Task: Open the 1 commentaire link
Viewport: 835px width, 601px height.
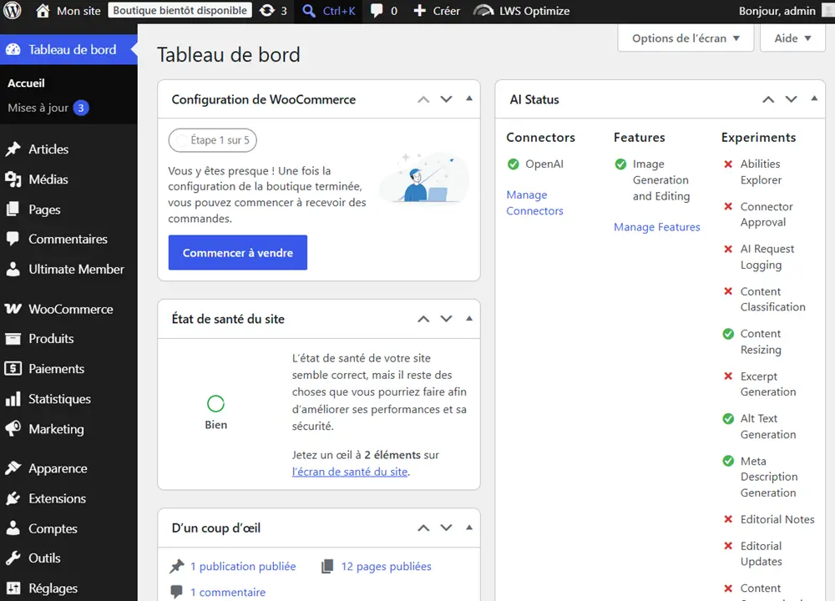Action: [228, 592]
